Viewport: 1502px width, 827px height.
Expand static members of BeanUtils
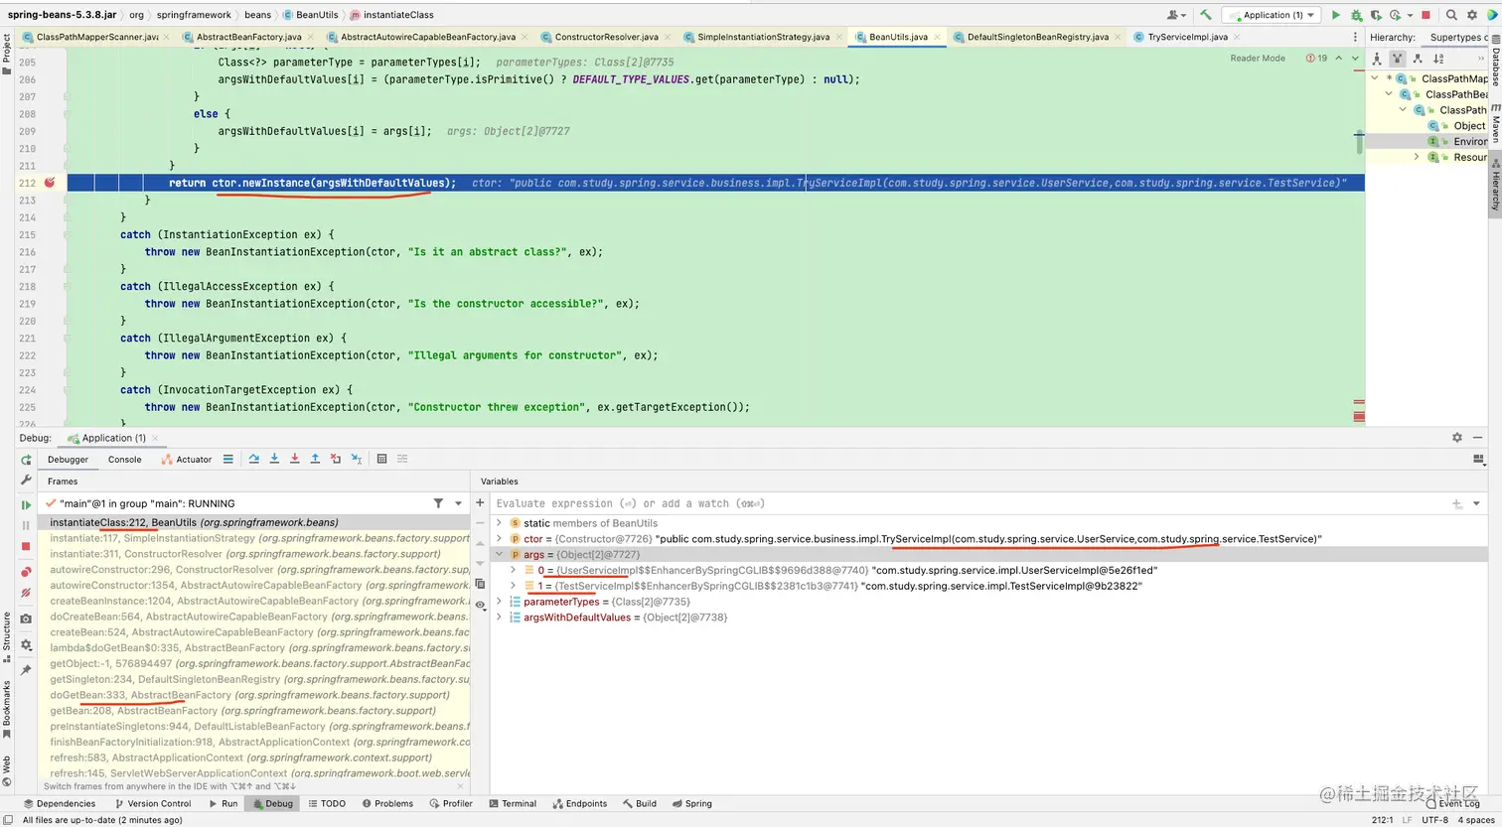click(x=500, y=523)
